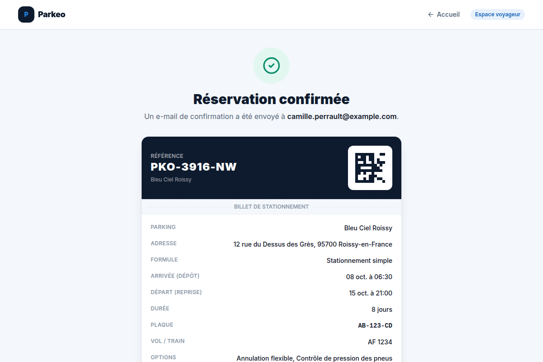Click Bleu Ciel Roissy under the reference

171,180
